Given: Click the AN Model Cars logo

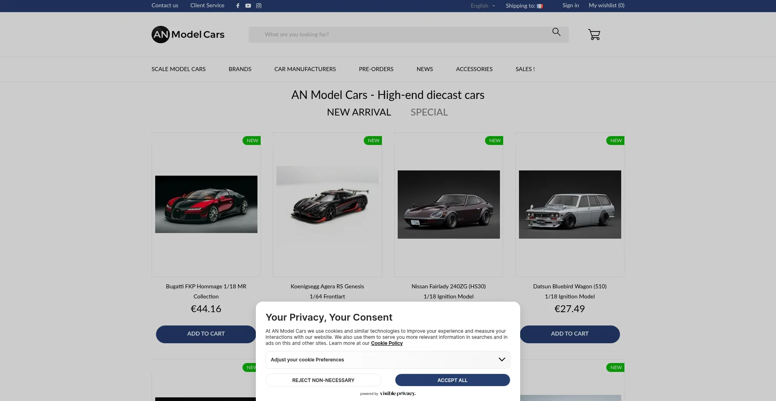Looking at the screenshot, I should 188,34.
